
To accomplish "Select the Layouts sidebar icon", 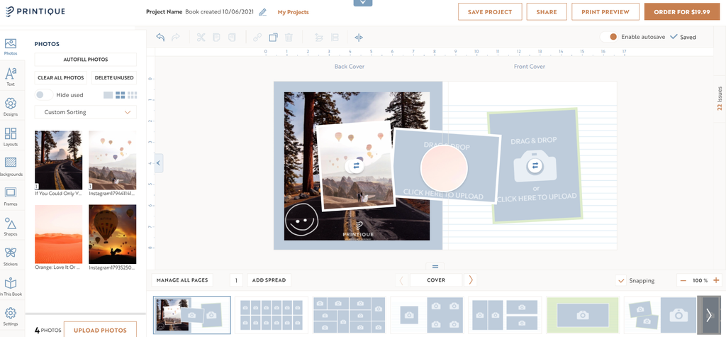I will pos(11,136).
